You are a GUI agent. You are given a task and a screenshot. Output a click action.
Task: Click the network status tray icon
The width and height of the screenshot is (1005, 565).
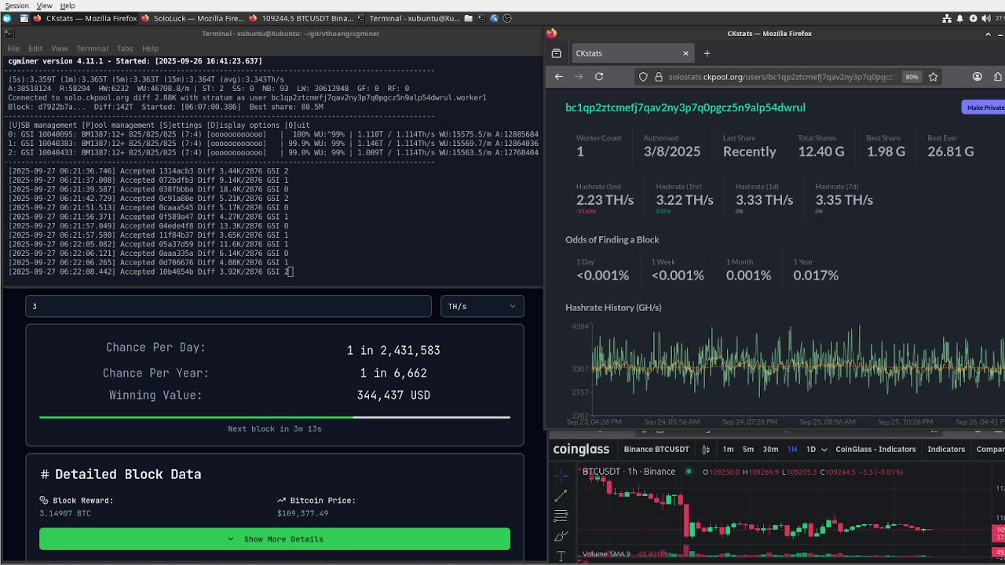tap(947, 18)
